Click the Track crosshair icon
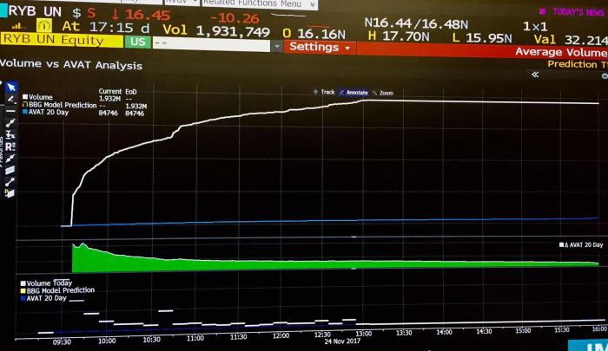 [x=315, y=92]
